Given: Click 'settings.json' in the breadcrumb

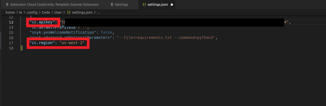Looking at the screenshot, I should 82,13.
